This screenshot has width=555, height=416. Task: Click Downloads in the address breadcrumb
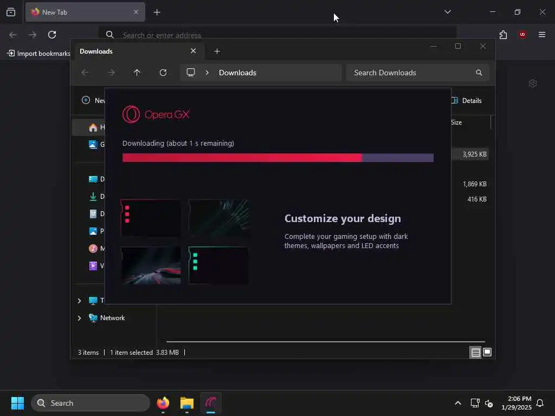(237, 73)
